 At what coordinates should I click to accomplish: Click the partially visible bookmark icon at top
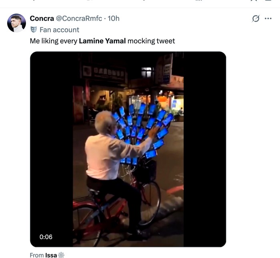click(253, 1)
